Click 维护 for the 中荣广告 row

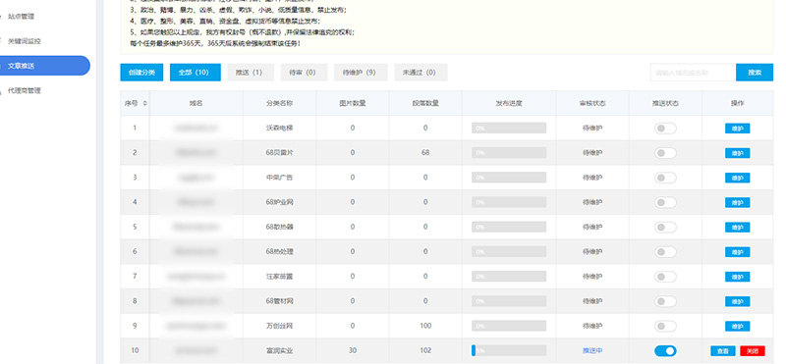738,178
